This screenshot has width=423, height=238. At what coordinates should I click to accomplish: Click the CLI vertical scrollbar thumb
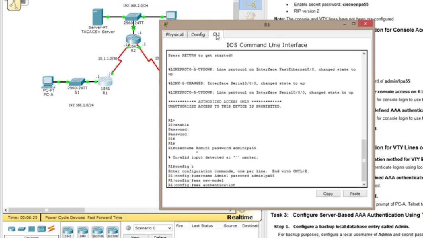(364, 160)
